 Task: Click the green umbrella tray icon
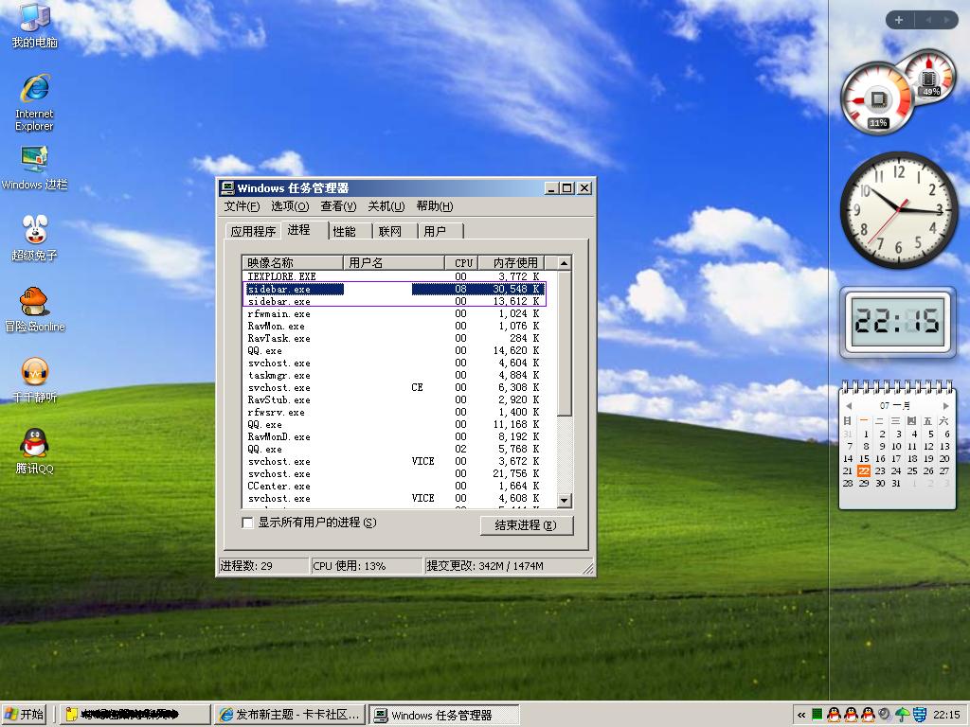point(902,715)
